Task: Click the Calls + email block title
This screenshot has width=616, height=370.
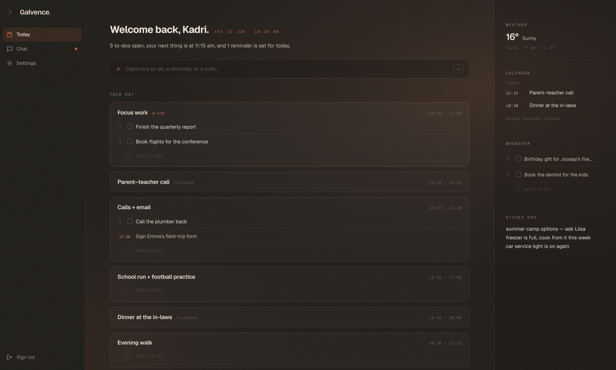Action: click(134, 207)
